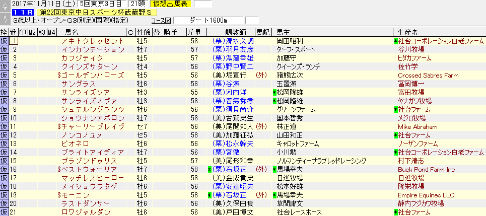Select horse マッチレスヒーロー
Image resolution: width=486 pixels, height=216 pixels.
[x=93, y=178]
